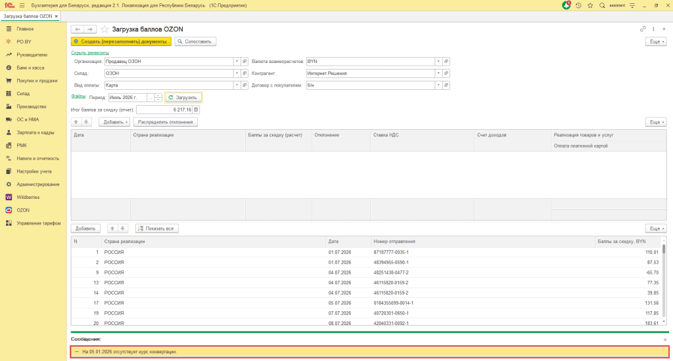Move row down beside the Показать все button

(122, 228)
